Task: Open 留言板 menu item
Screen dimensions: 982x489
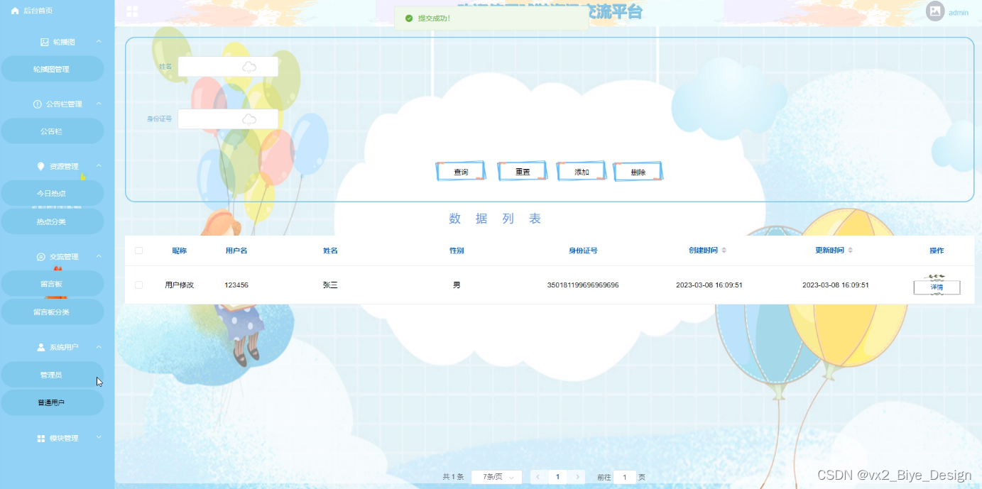Action: click(x=52, y=284)
